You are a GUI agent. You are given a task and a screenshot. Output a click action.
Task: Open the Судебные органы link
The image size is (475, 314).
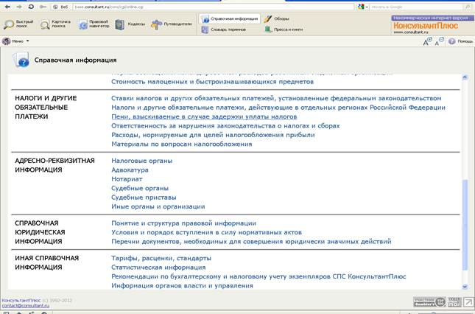[x=140, y=188]
